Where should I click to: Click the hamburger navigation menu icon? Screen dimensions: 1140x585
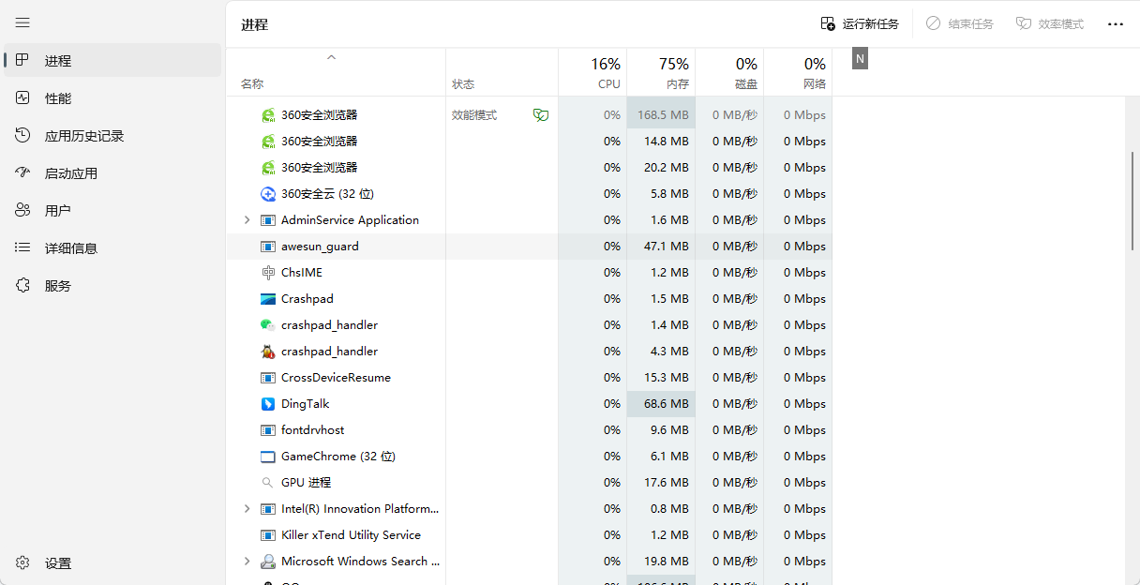[23, 22]
